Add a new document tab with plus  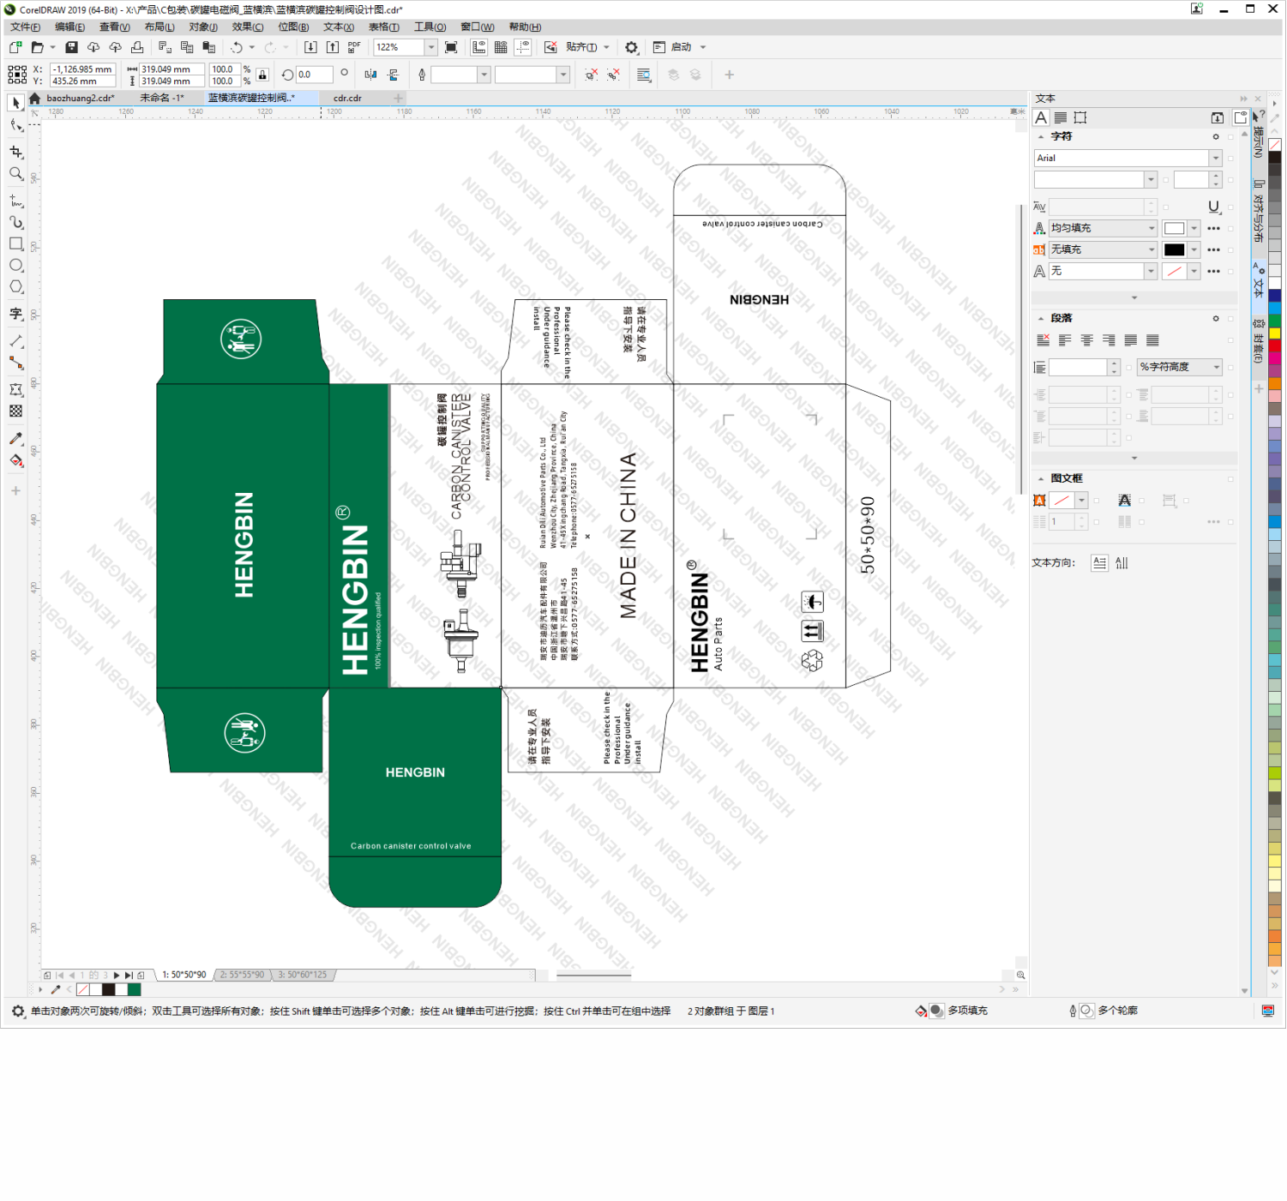(x=398, y=98)
